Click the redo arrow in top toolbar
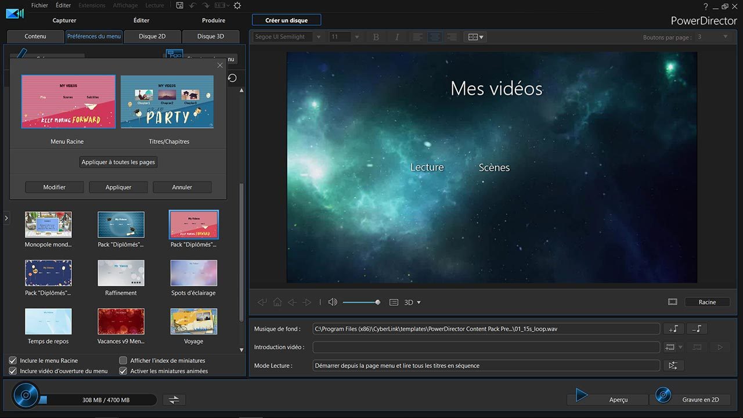 (x=207, y=5)
